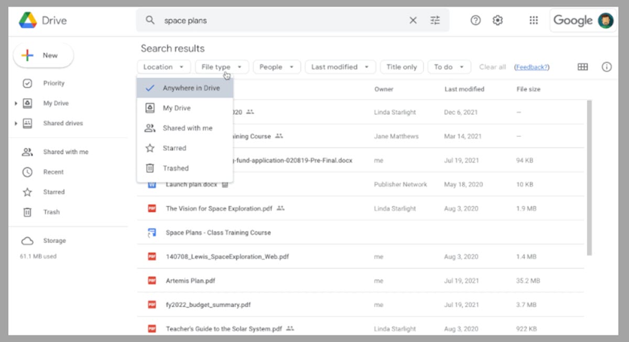Click the Priority icon in sidebar
The image size is (629, 342).
point(27,83)
